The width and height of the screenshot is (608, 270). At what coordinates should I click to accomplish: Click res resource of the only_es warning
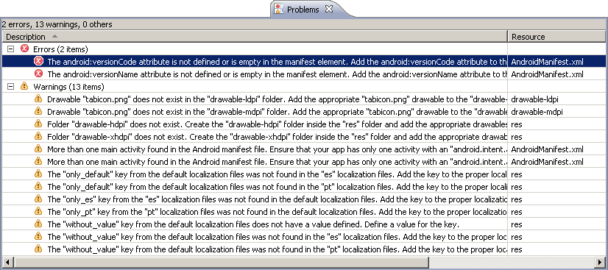pos(517,199)
